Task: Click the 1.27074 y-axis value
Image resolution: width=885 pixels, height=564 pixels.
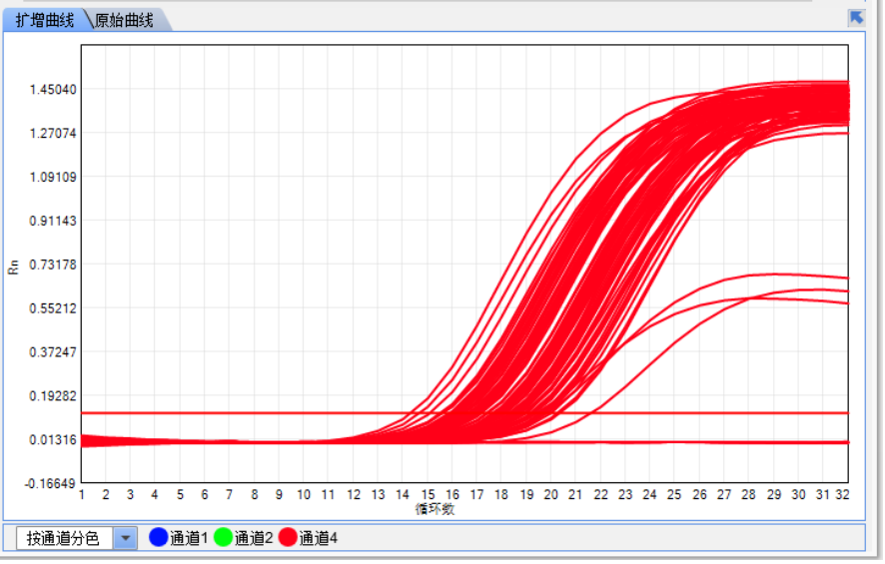Action: point(53,134)
